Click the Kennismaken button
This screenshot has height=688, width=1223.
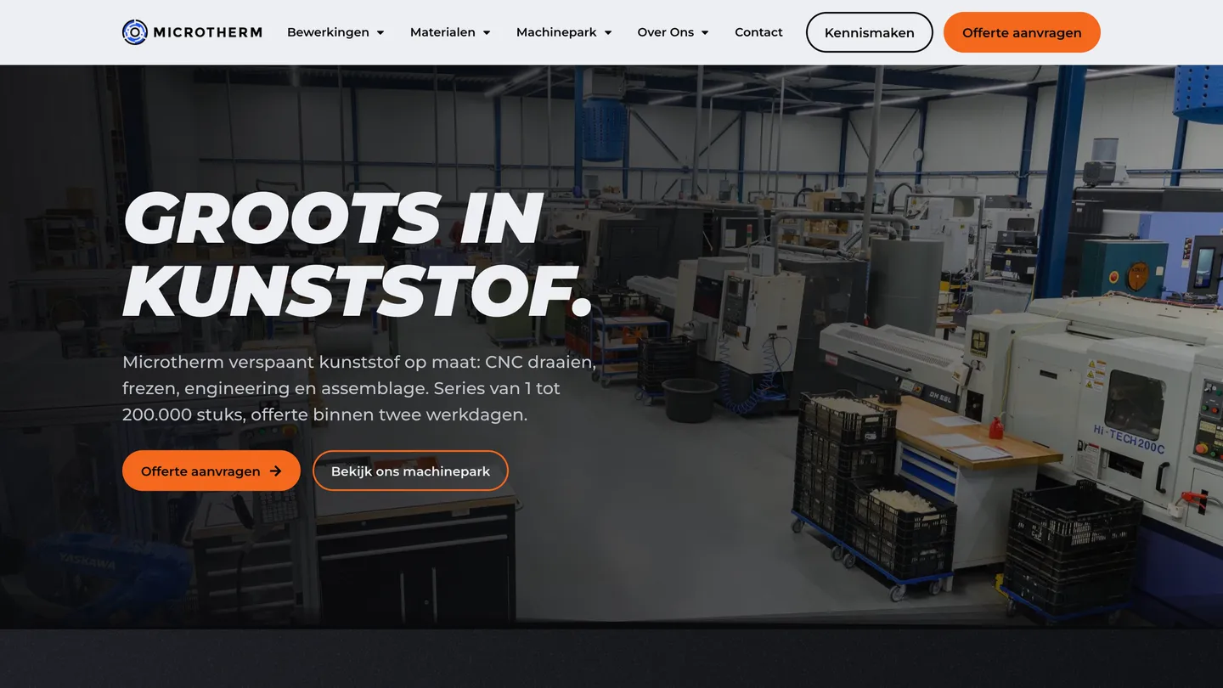[870, 32]
